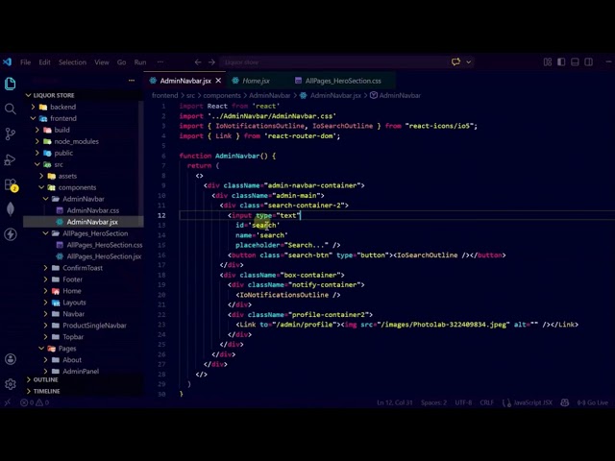Viewport: 615px width, 461px height.
Task: Open the Explorer view in activity bar
Action: (x=11, y=84)
